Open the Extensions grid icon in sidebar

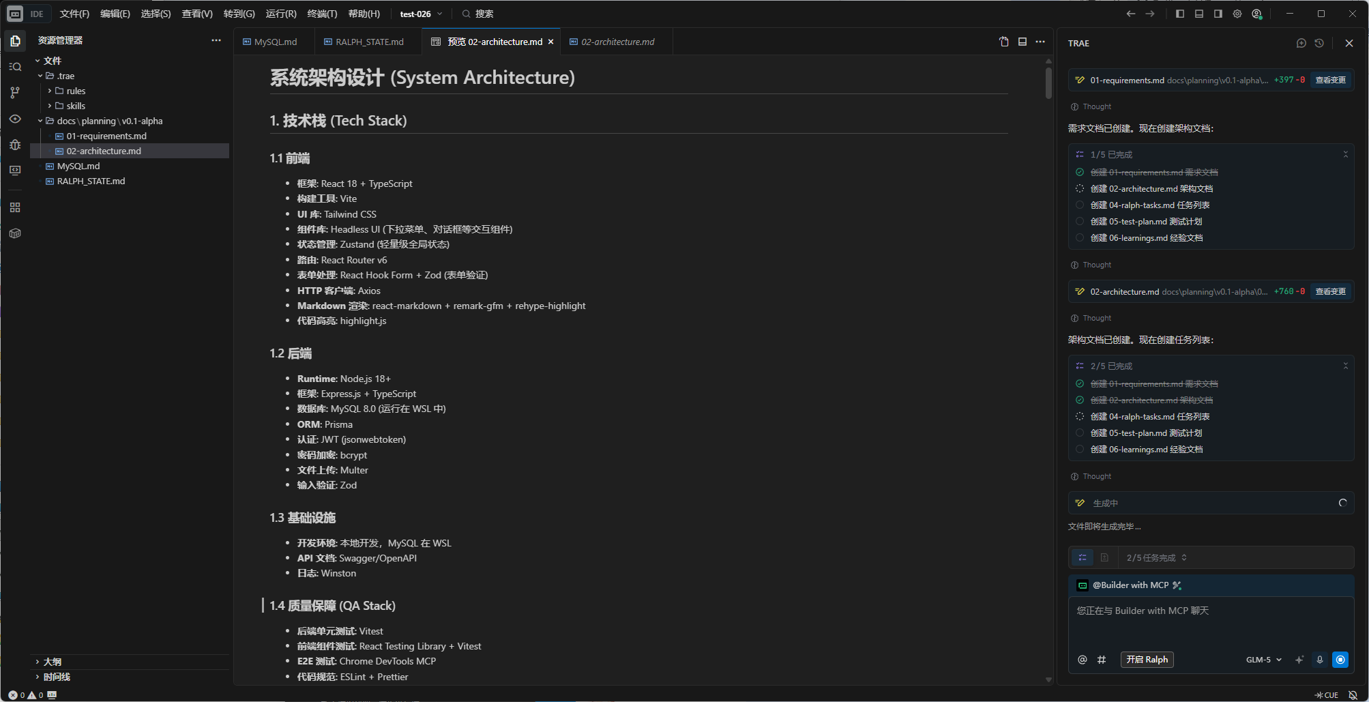pos(15,207)
